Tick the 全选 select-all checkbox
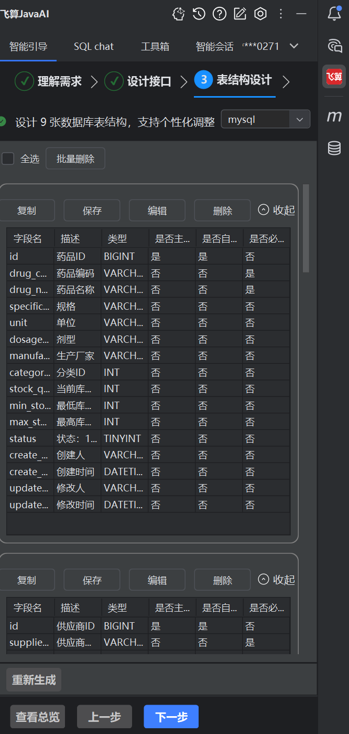349x734 pixels. coord(8,159)
